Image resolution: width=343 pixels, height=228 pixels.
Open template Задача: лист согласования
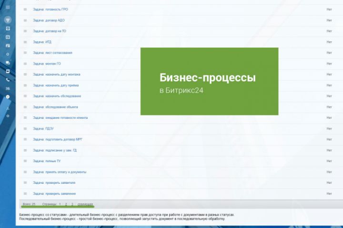point(52,53)
